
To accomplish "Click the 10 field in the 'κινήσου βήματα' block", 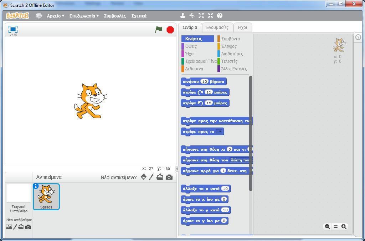I will click(x=205, y=81).
